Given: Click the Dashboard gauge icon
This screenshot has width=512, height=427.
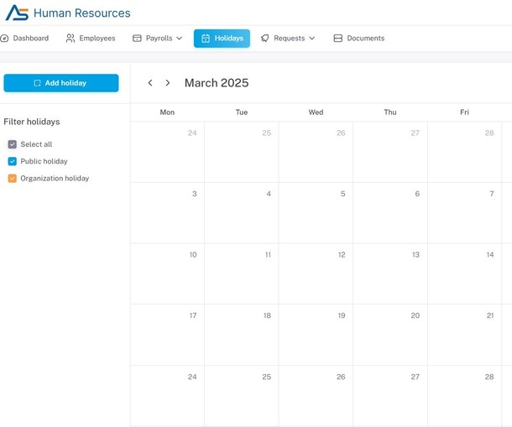Looking at the screenshot, I should pos(4,39).
